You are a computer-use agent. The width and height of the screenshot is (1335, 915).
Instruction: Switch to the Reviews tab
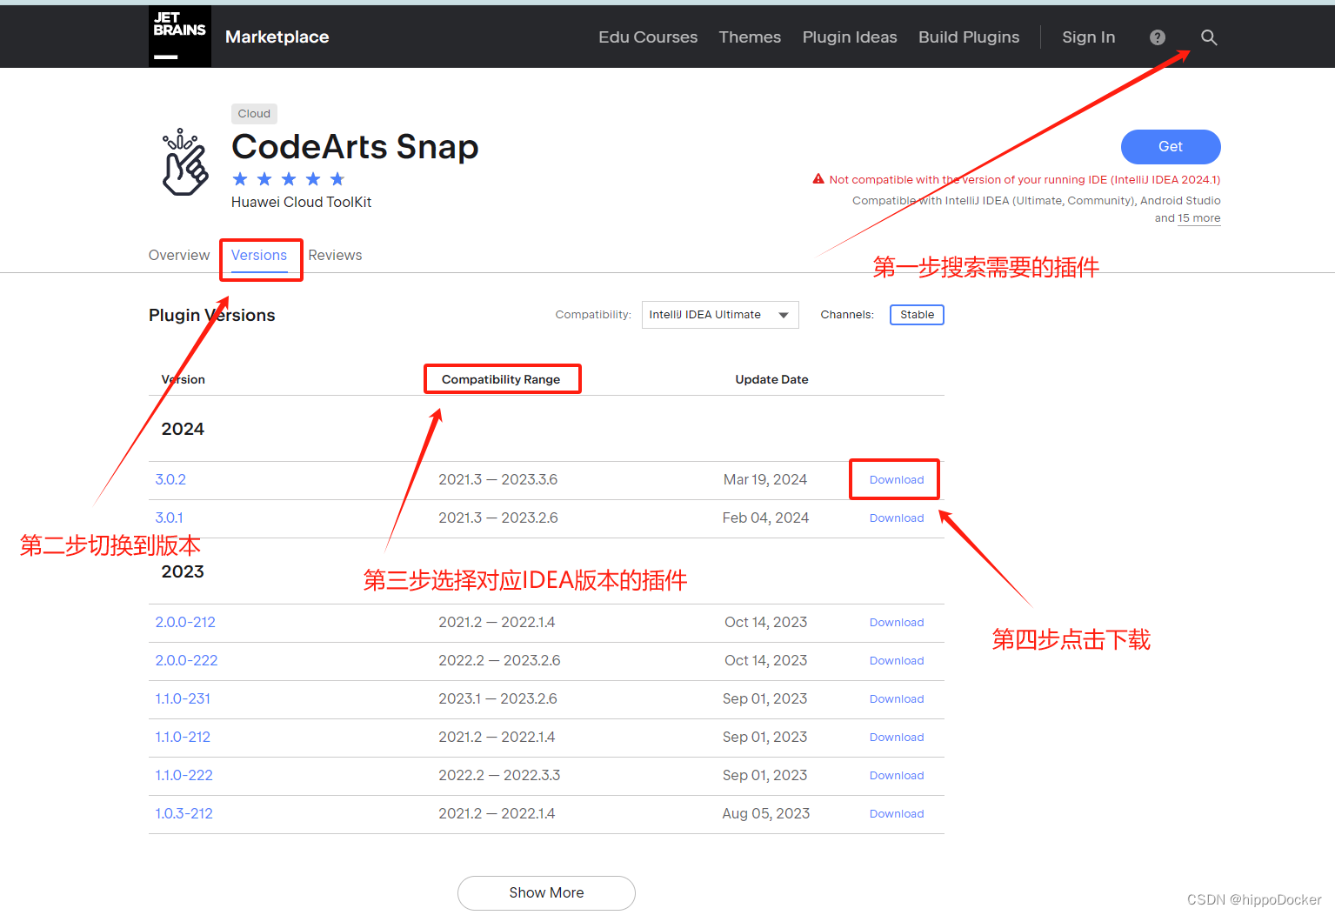pyautogui.click(x=335, y=255)
